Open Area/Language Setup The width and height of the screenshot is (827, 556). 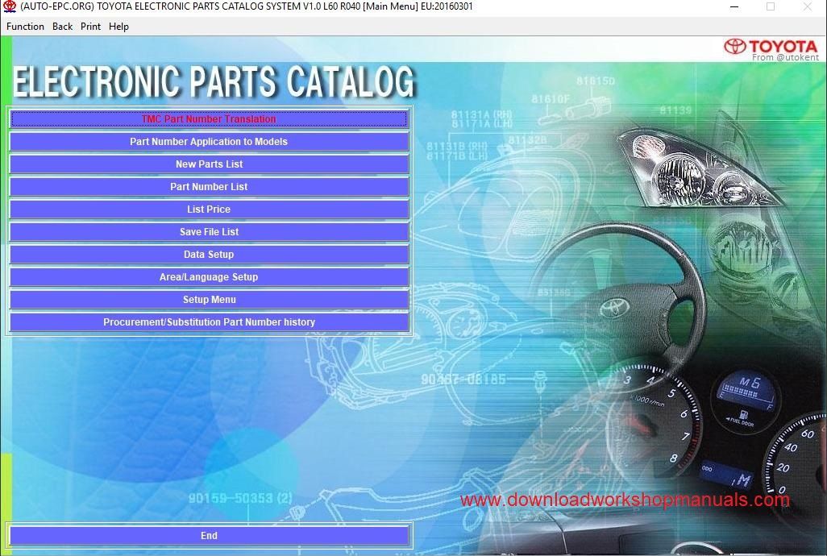point(209,277)
